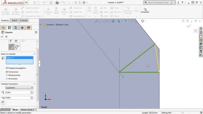Open the Display Style cube icon
The height and width of the screenshot is (114, 203).
coord(119,21)
